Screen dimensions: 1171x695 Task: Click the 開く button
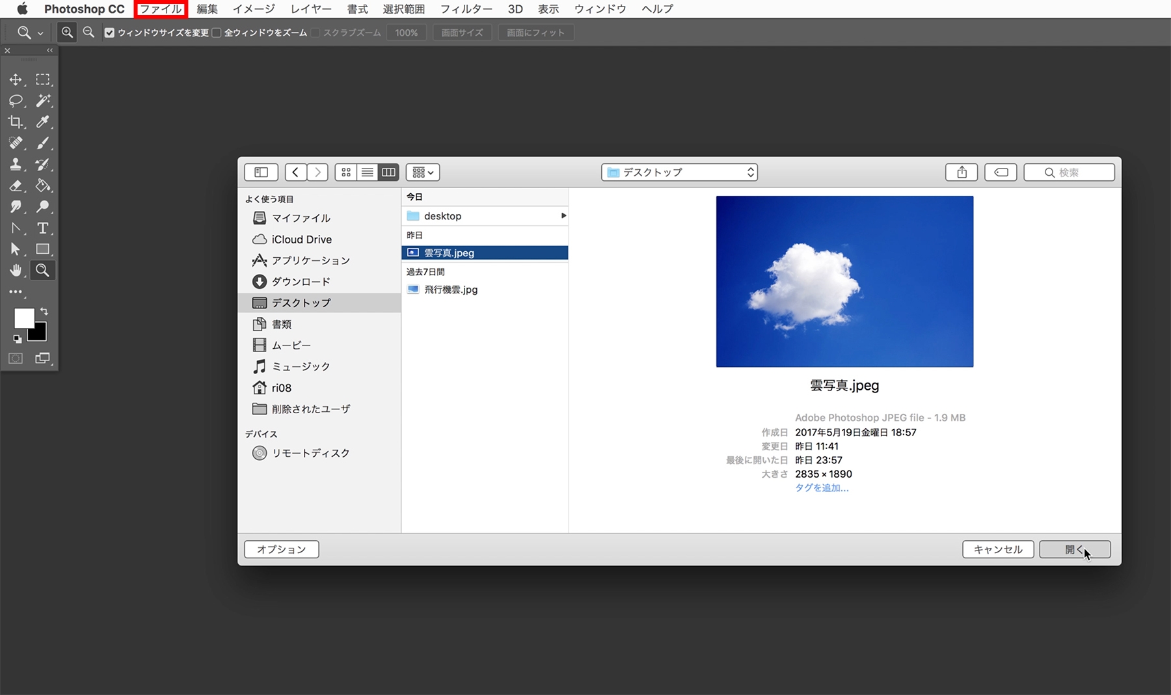coord(1075,549)
